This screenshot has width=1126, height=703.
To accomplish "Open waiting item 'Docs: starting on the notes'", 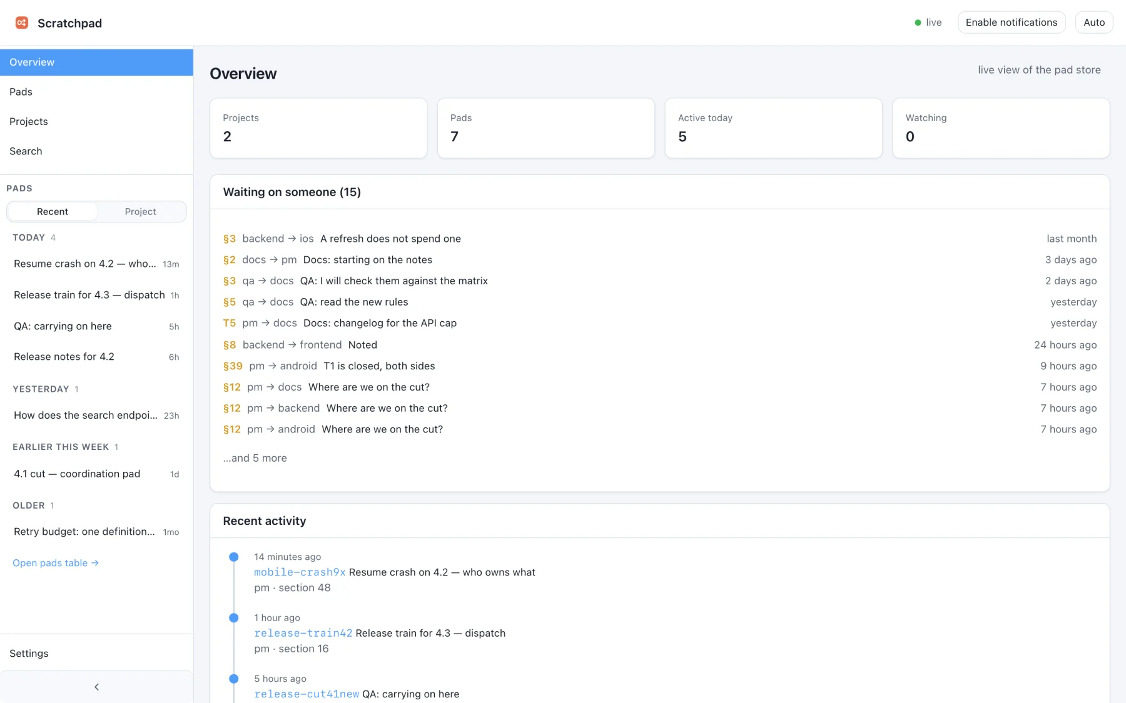I will (x=660, y=260).
